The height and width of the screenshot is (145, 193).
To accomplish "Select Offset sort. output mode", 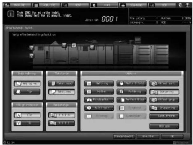I will click(164, 84).
